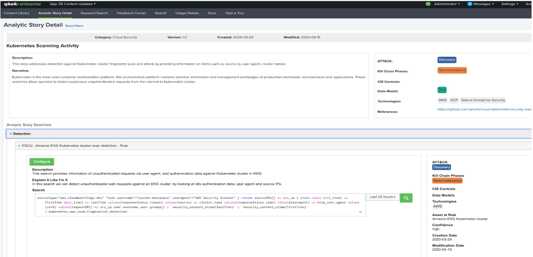Click the messages count badge

469,4
